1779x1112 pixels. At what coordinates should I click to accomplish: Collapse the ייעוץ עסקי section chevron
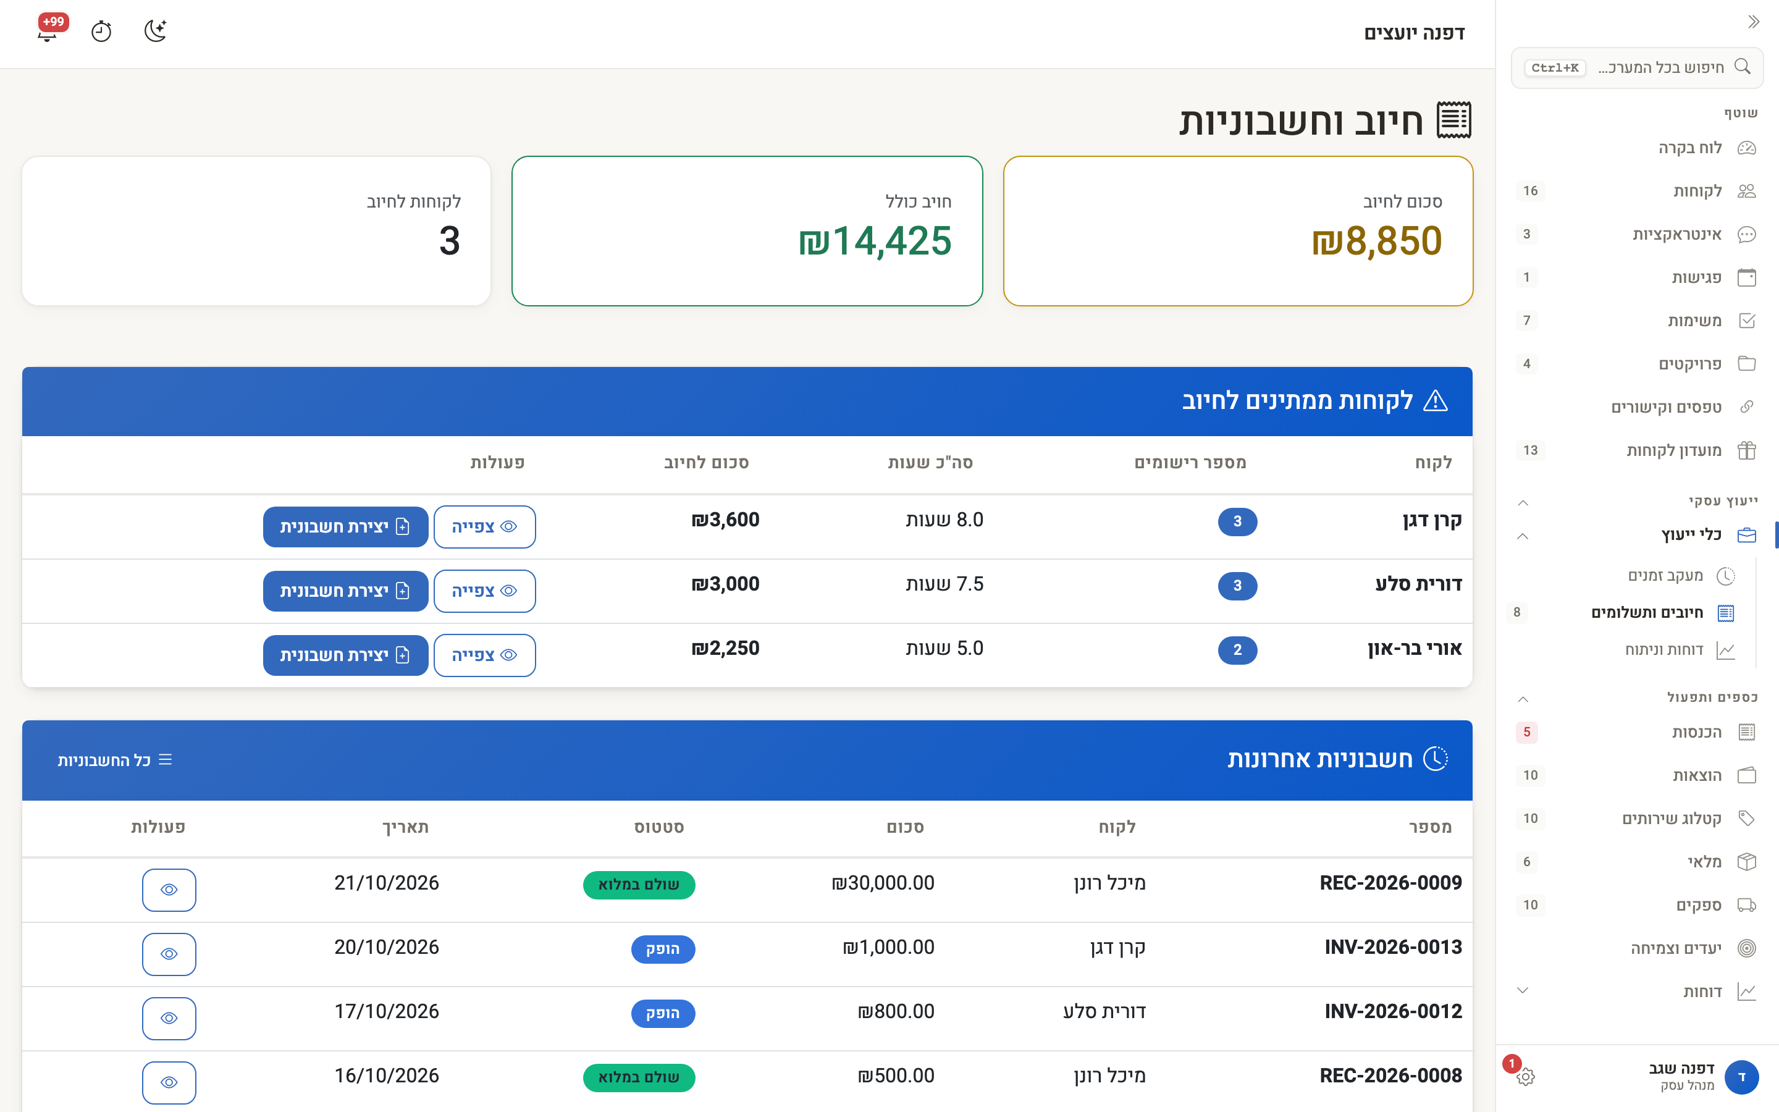tap(1523, 502)
